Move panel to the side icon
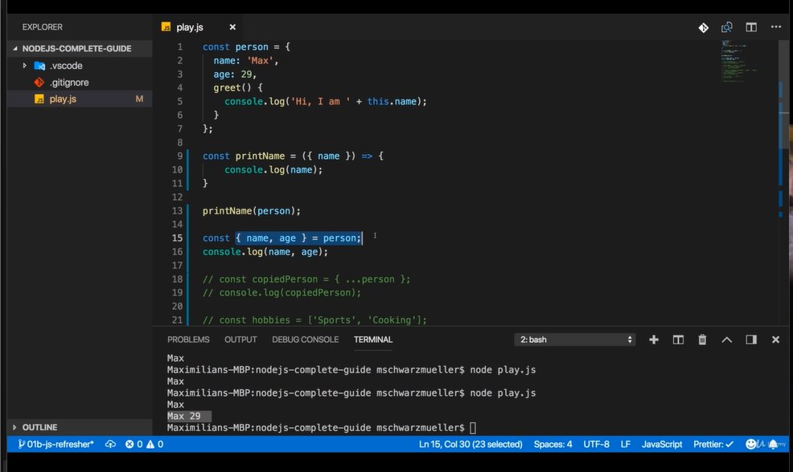This screenshot has height=472, width=793. [x=751, y=340]
